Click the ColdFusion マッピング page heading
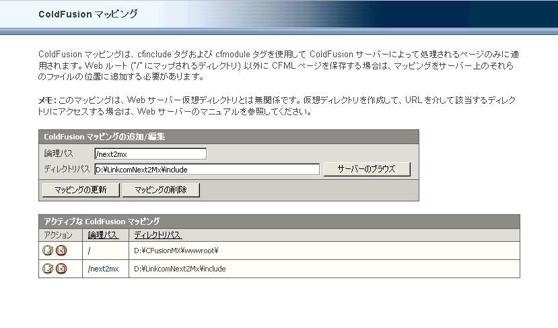 click(88, 13)
